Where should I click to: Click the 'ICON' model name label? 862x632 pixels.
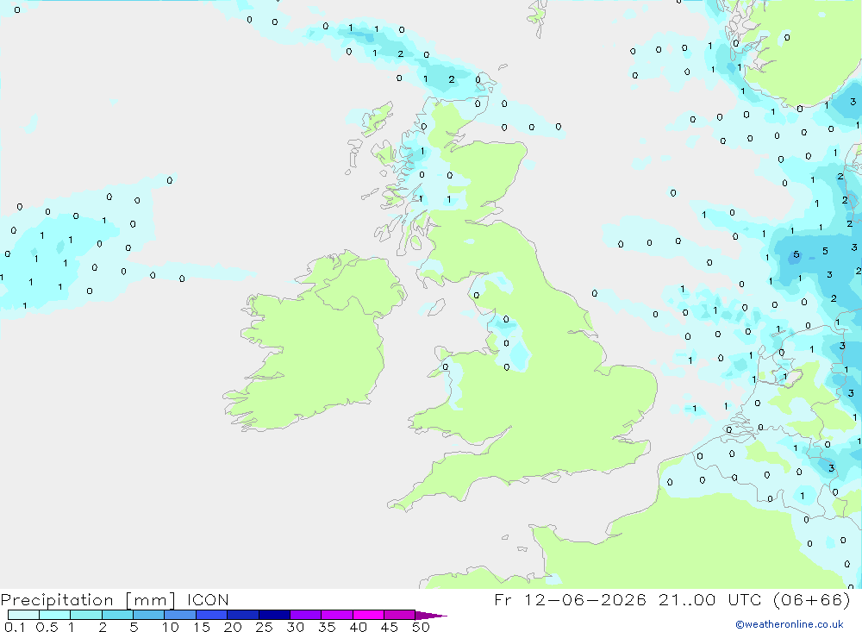(208, 599)
